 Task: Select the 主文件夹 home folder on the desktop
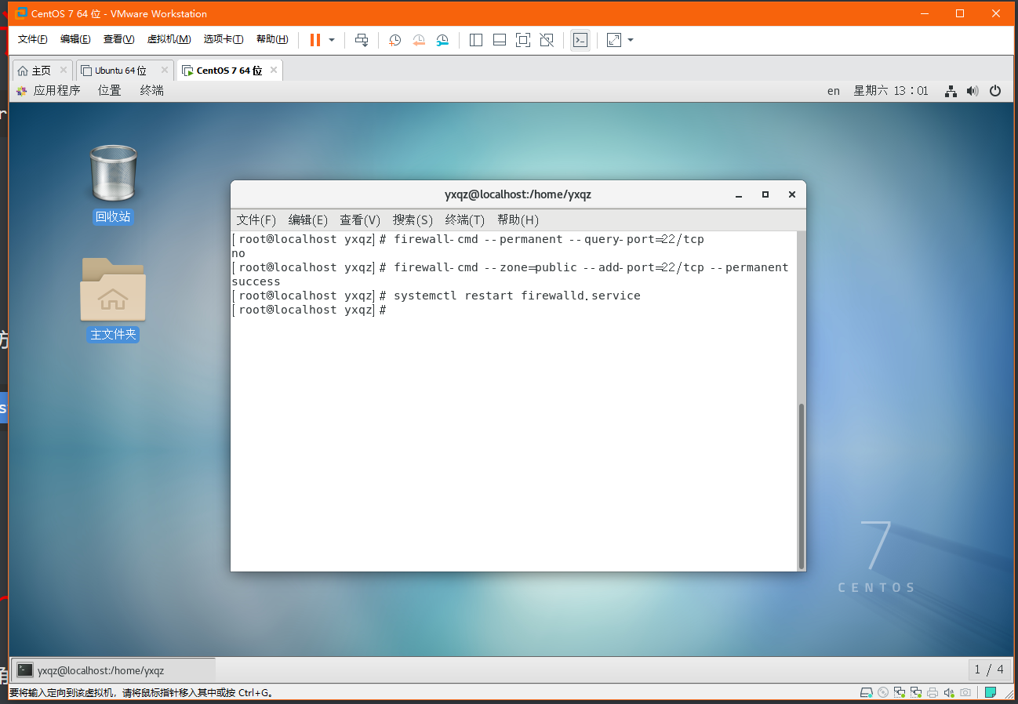(113, 300)
